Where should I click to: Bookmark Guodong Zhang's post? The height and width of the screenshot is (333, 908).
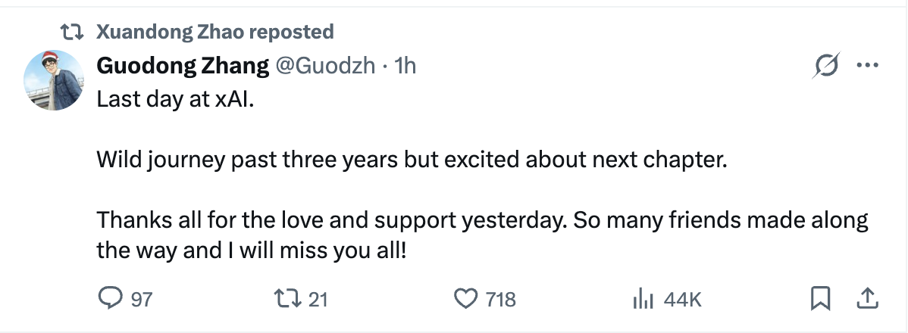pyautogui.click(x=821, y=299)
